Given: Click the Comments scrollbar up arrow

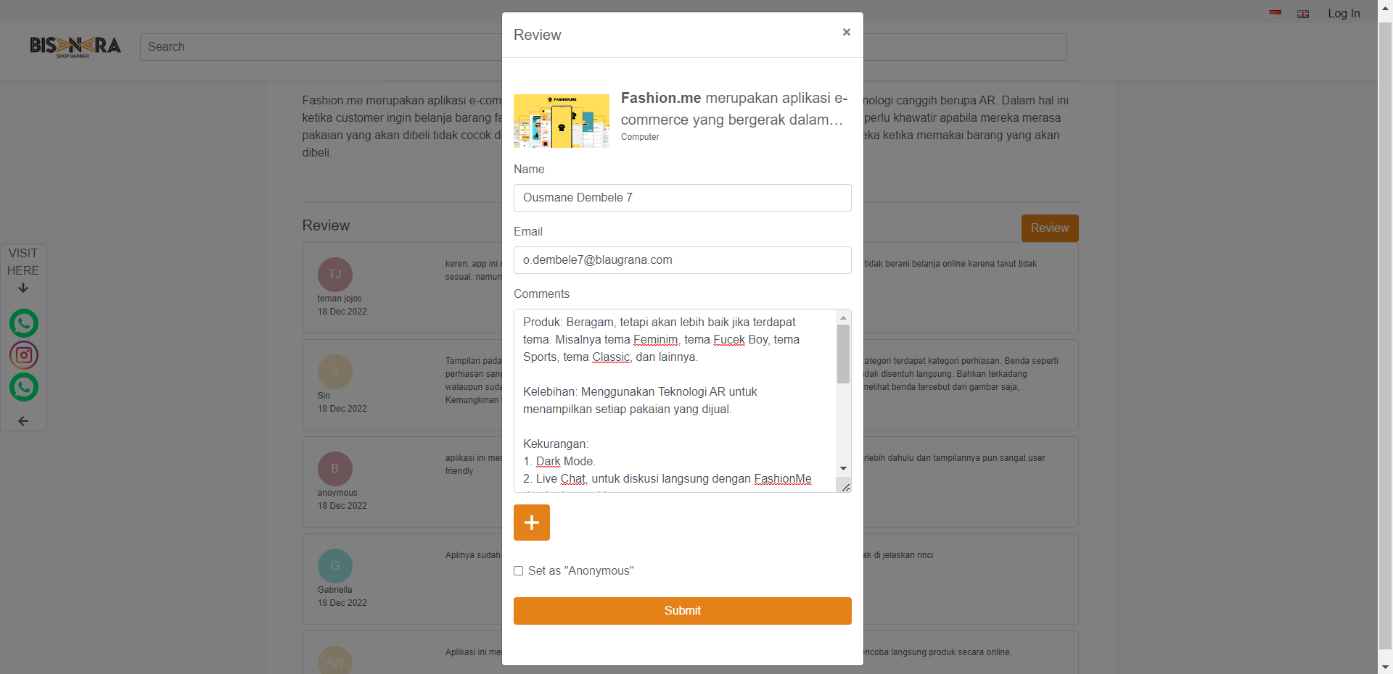Looking at the screenshot, I should pyautogui.click(x=843, y=317).
